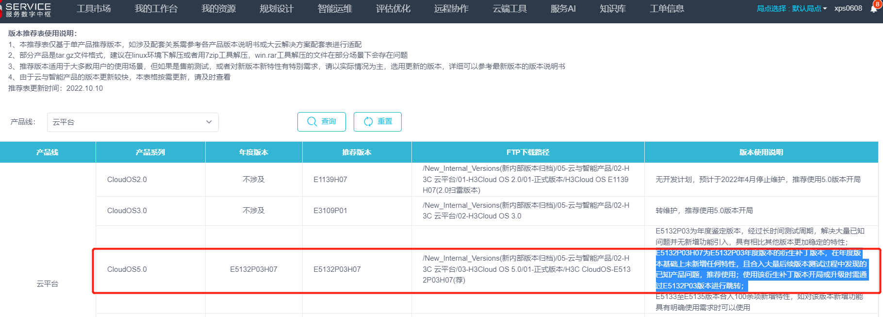Open the notification bell icon
The width and height of the screenshot is (883, 317).
coord(874,8)
